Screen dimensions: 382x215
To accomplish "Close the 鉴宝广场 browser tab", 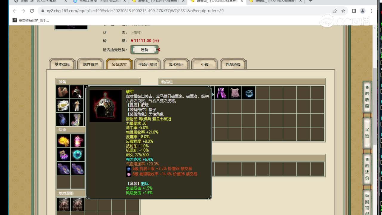I will tap(66, 1).
